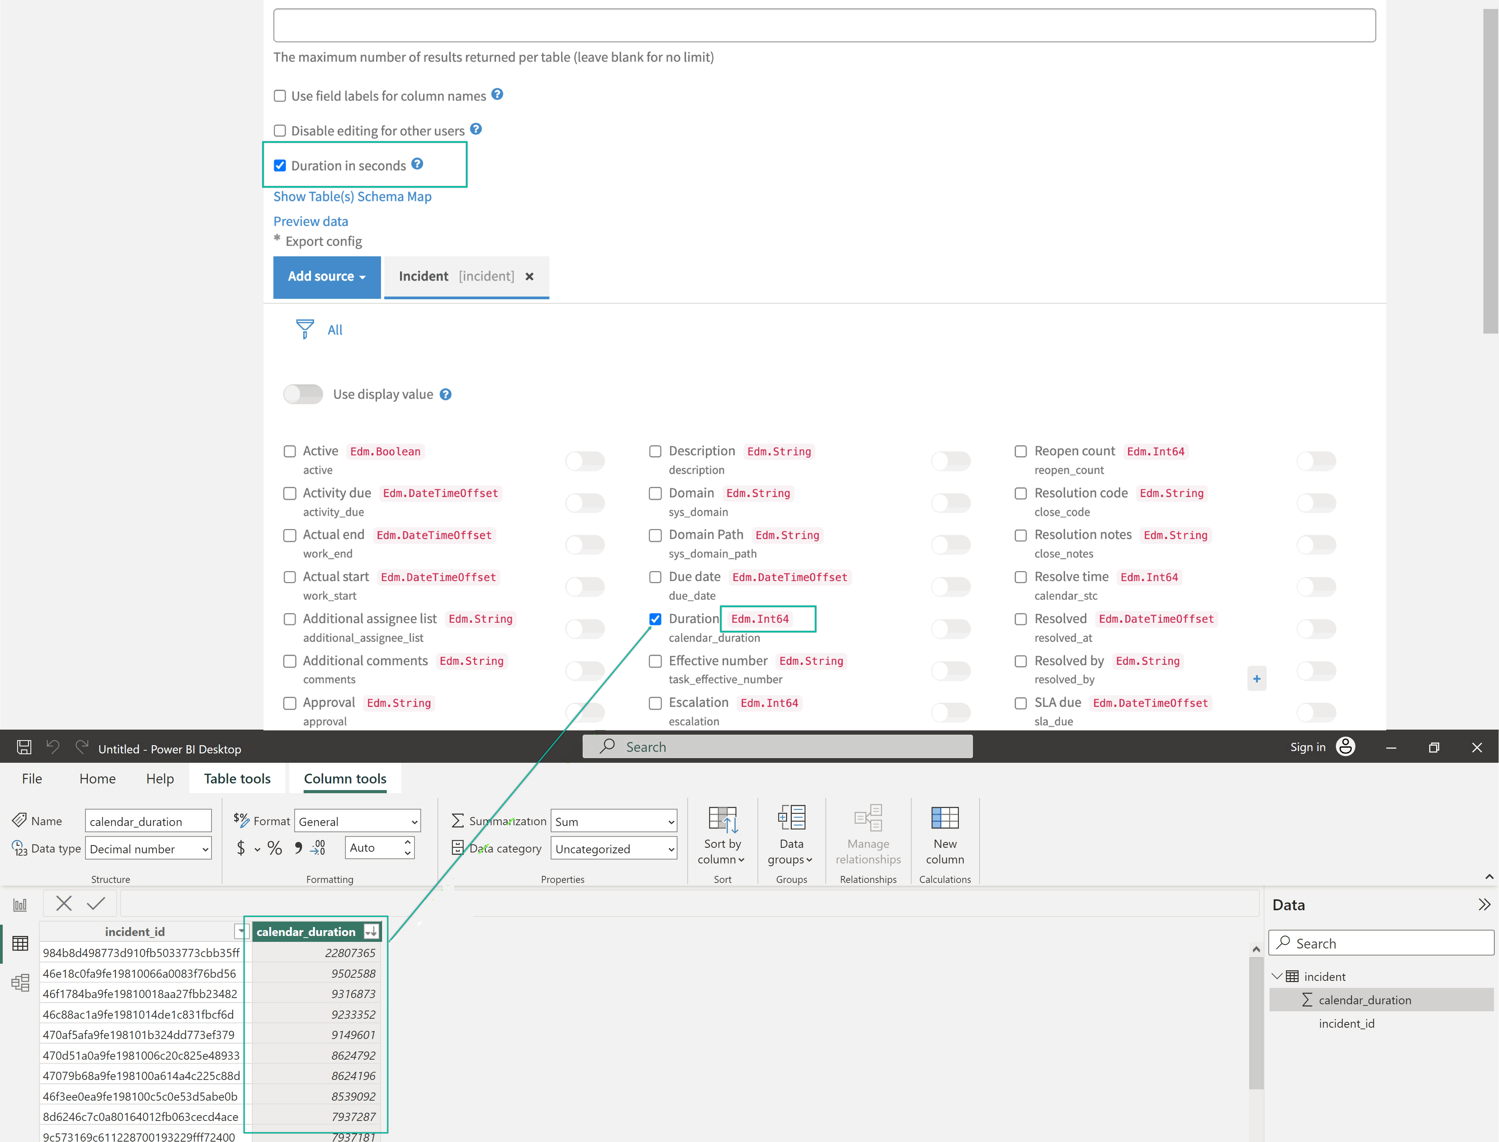Uncheck the Duration in seconds checkbox
The width and height of the screenshot is (1499, 1142).
[280, 165]
